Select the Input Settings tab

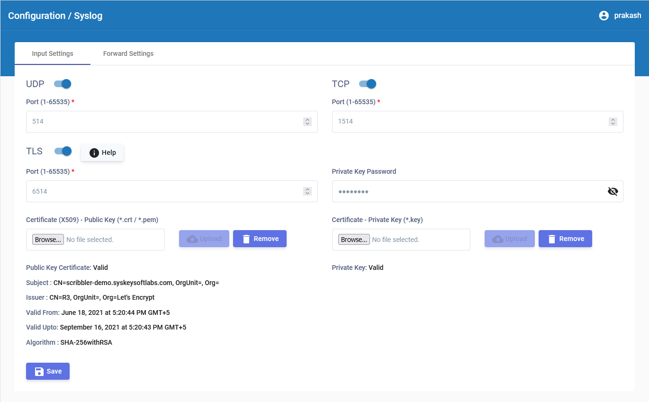(x=53, y=54)
